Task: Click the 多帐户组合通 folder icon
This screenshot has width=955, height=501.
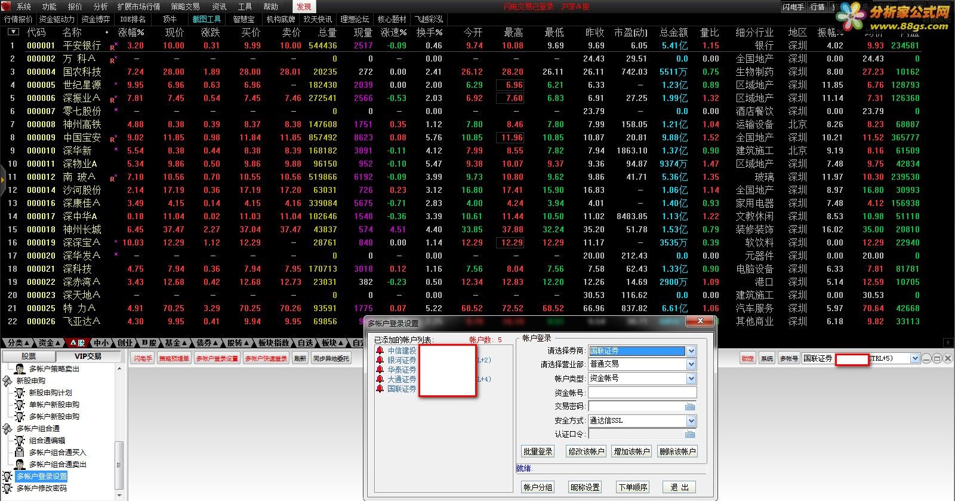Action: tap(8, 428)
